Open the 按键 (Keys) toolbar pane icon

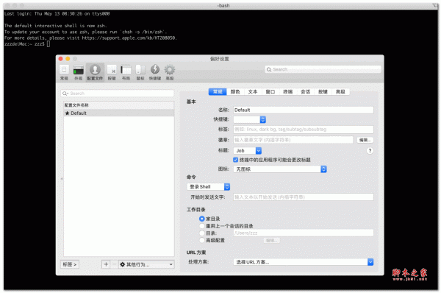point(112,72)
